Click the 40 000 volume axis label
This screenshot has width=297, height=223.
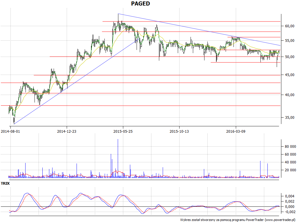click(x=290, y=162)
